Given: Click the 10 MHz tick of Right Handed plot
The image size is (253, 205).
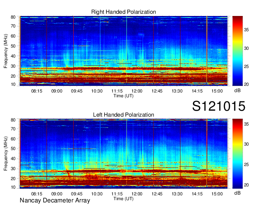Looking at the screenshot, I should 13,84.
